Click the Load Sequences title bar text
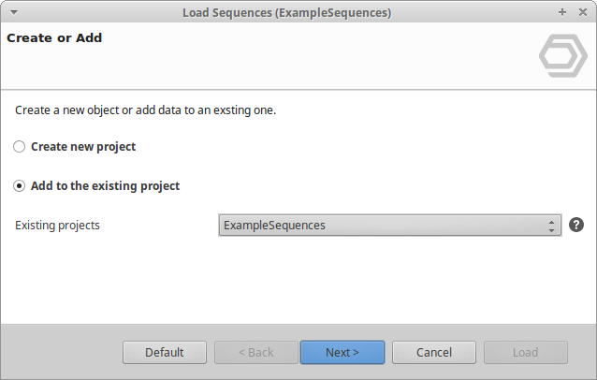Viewport: 597px width, 380px height. 286,12
